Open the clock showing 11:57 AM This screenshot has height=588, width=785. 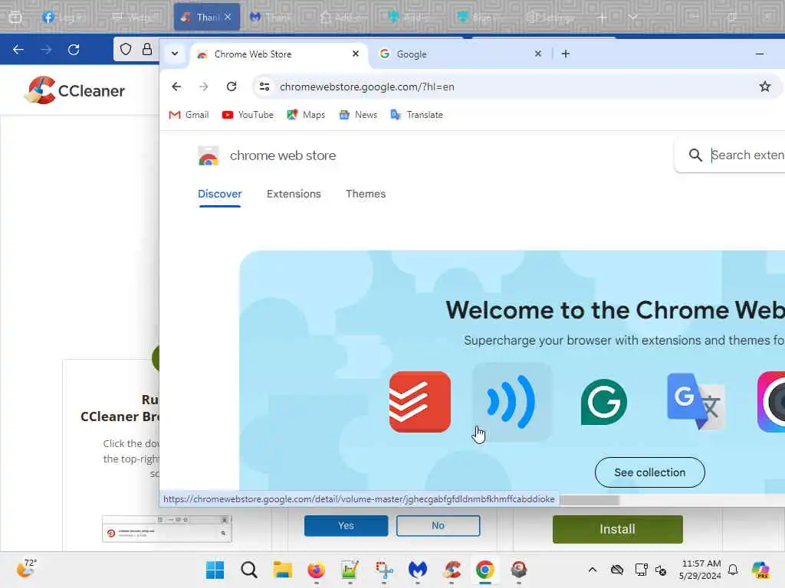[x=700, y=570]
